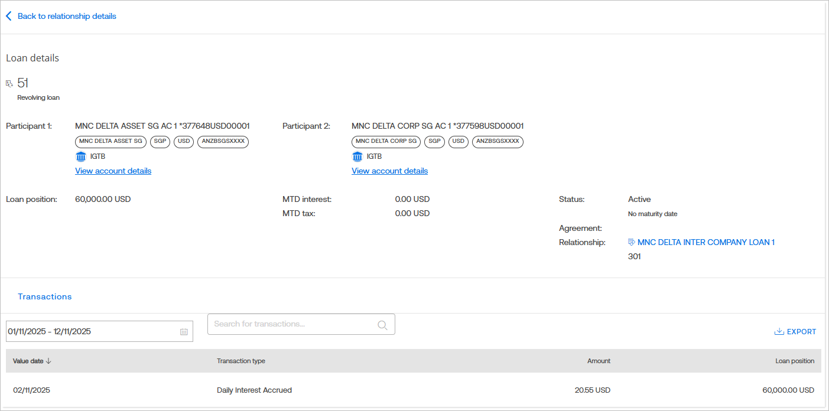Click the bank icon under Participant 2

[x=357, y=156]
